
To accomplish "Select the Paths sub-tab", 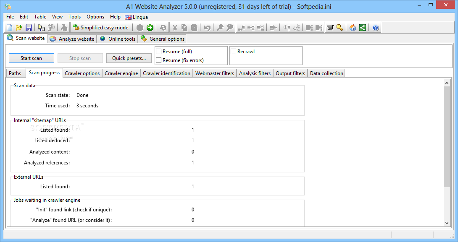I will [15, 73].
